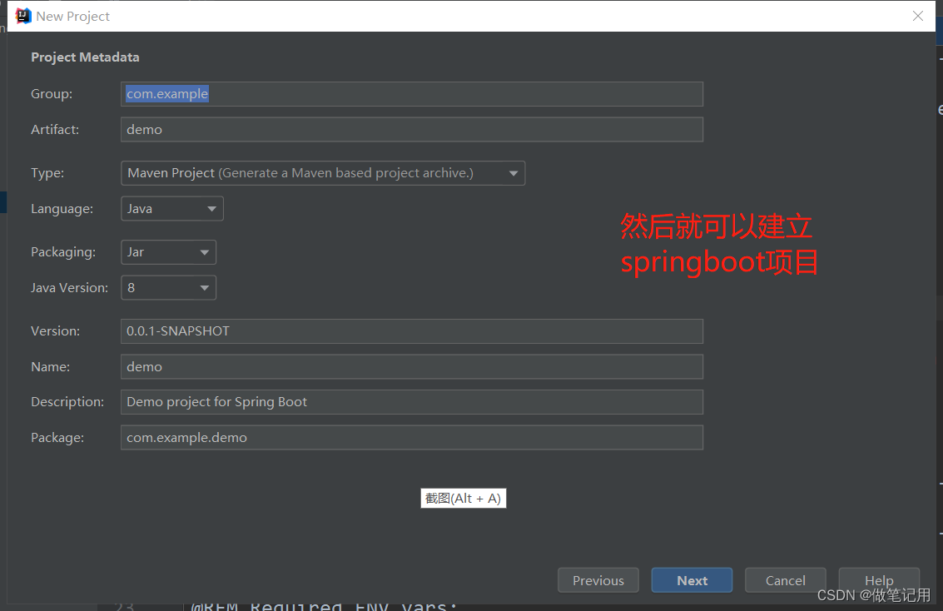Open the Type dropdown showing Maven Project
The height and width of the screenshot is (611, 943).
(x=323, y=173)
